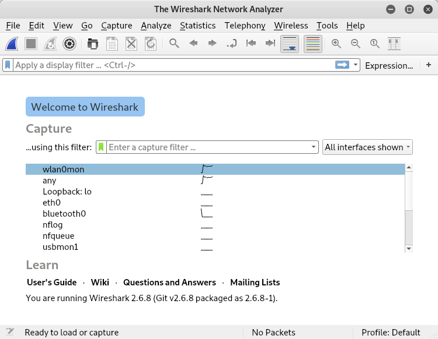438x339 pixels.
Task: Select the eth0 interface
Action: (215, 203)
